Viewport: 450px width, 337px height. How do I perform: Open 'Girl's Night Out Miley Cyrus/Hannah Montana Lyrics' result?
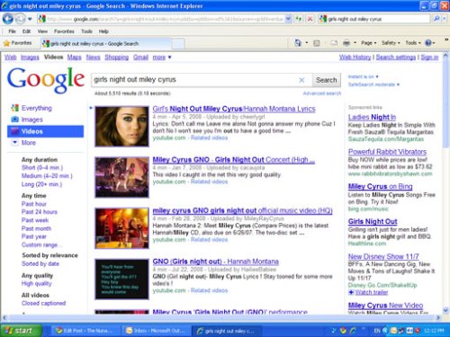click(x=234, y=109)
